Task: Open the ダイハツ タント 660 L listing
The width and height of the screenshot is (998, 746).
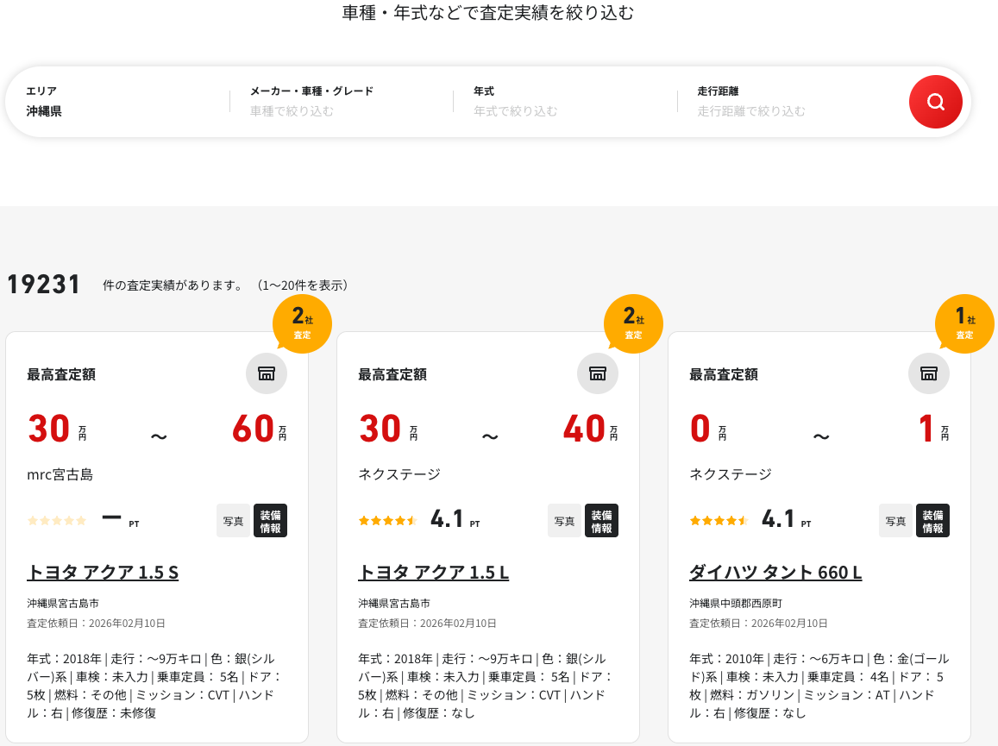Action: (x=775, y=572)
